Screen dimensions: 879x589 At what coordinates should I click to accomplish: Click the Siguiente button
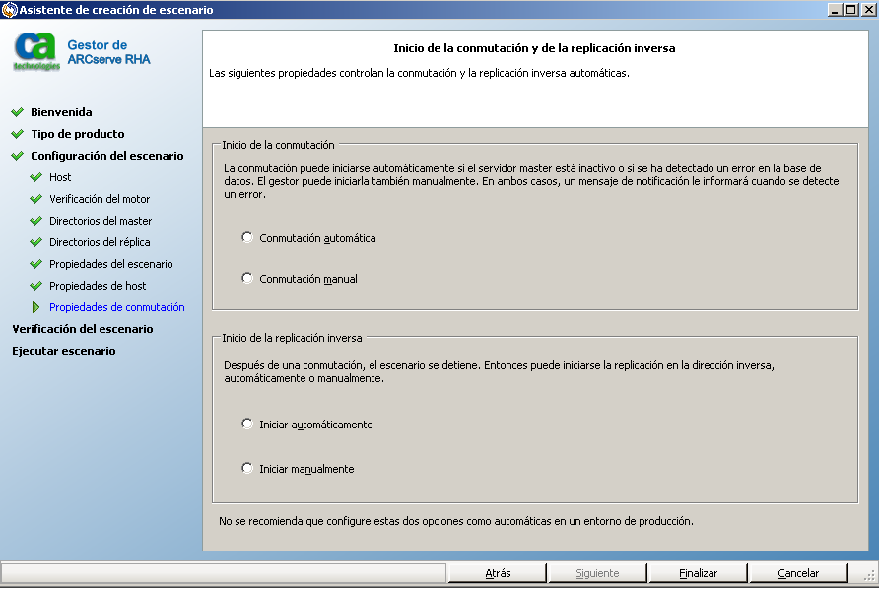pyautogui.click(x=597, y=572)
